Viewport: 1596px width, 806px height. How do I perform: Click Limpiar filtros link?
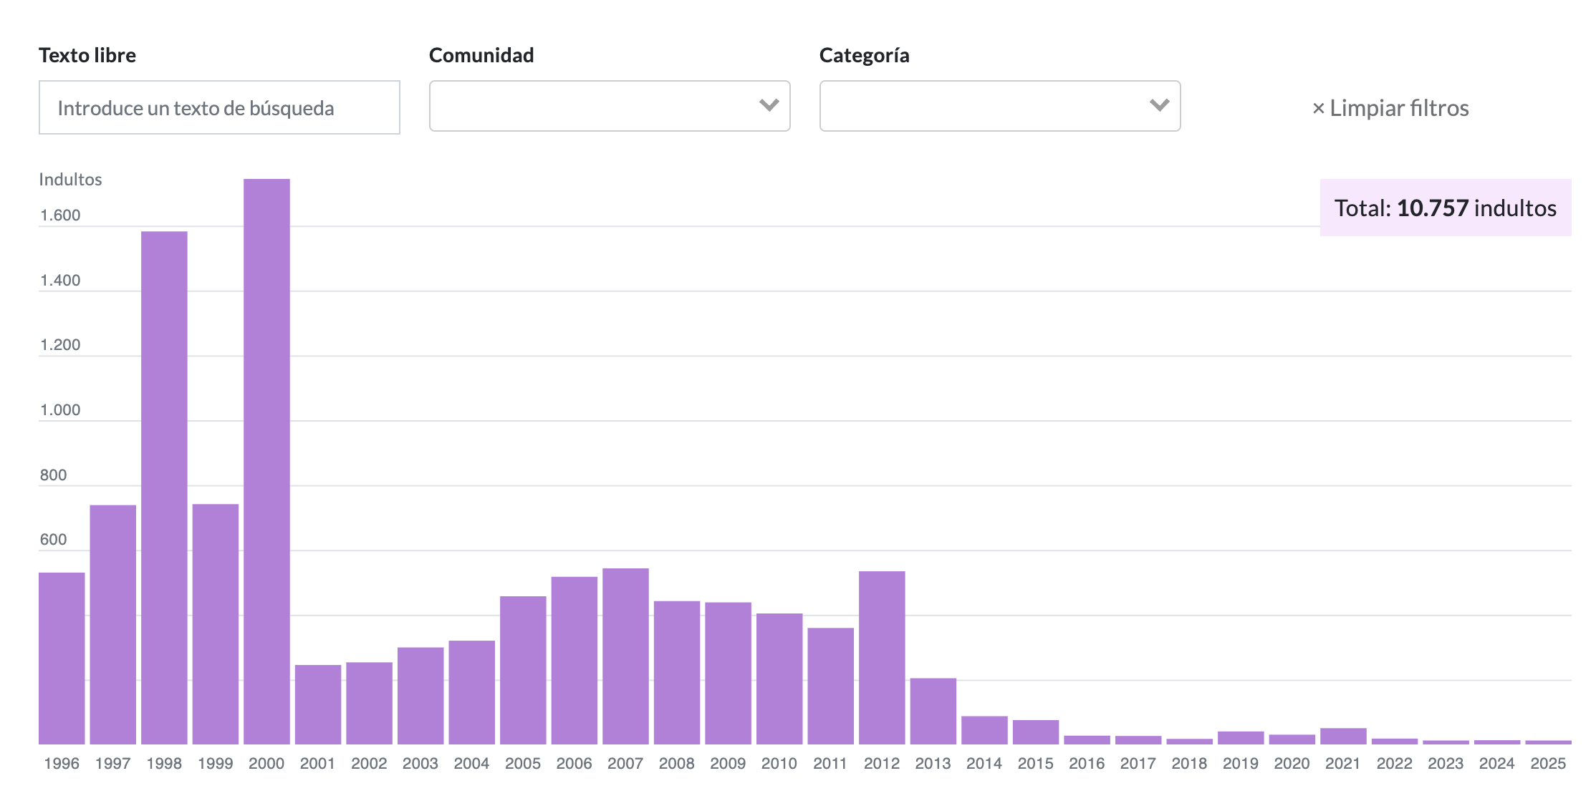pyautogui.click(x=1398, y=108)
